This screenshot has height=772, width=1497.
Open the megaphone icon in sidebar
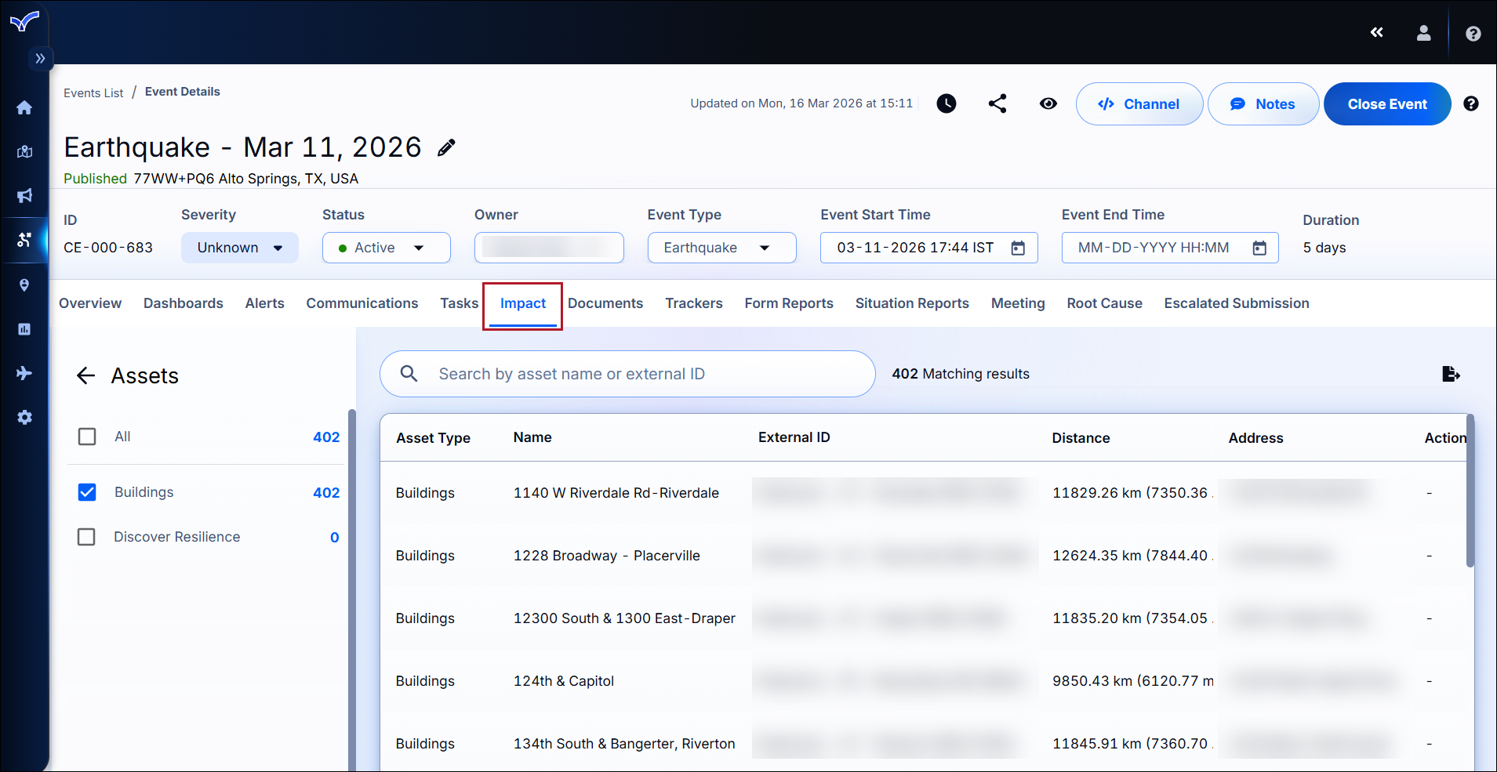tap(24, 195)
